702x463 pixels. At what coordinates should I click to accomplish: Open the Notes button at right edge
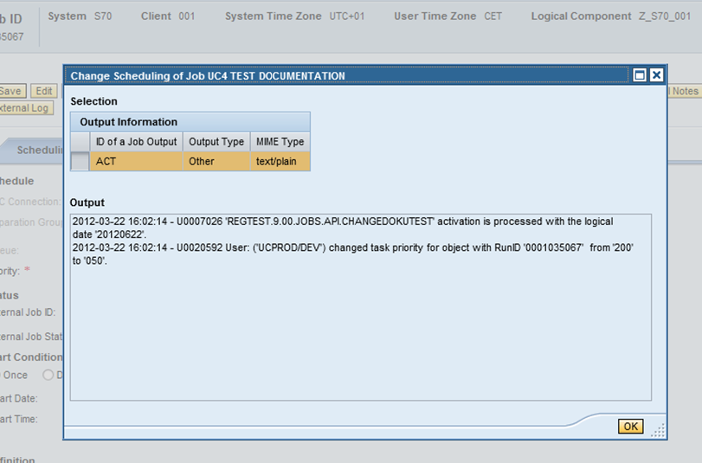(x=684, y=91)
